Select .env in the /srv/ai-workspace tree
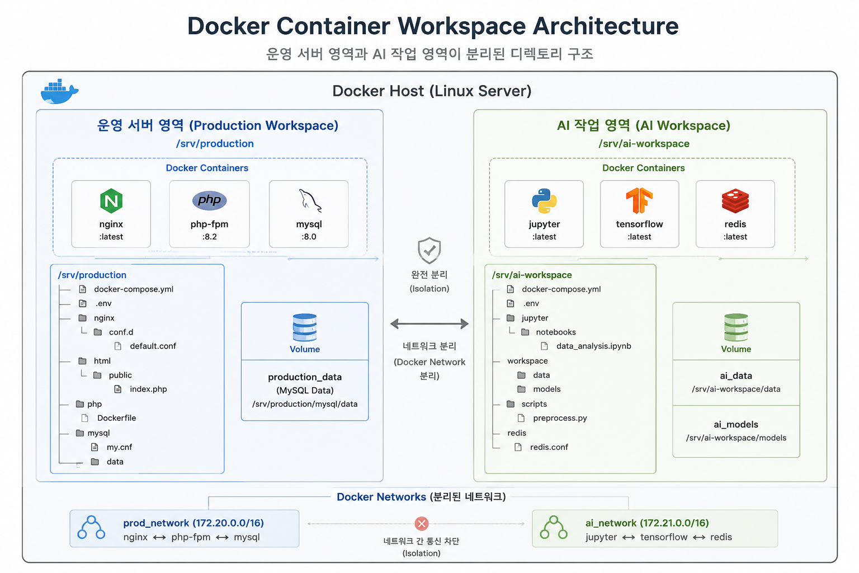 point(531,303)
